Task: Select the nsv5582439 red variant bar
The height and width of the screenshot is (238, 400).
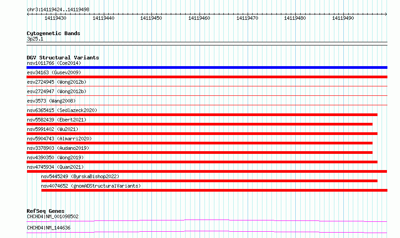Action: pyautogui.click(x=200, y=124)
